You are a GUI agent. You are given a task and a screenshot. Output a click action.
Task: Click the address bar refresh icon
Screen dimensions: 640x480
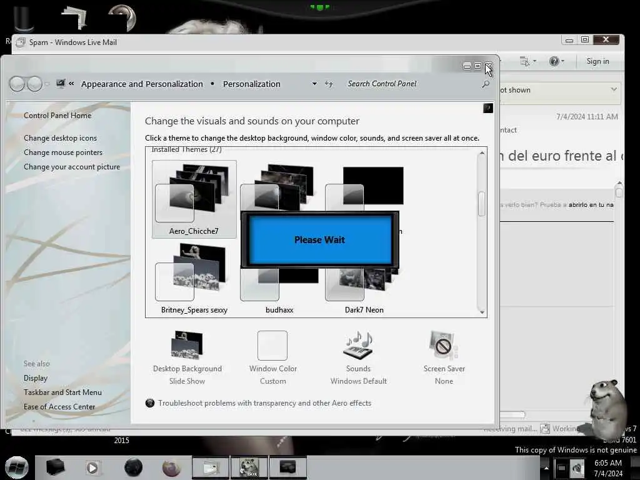[x=329, y=84]
